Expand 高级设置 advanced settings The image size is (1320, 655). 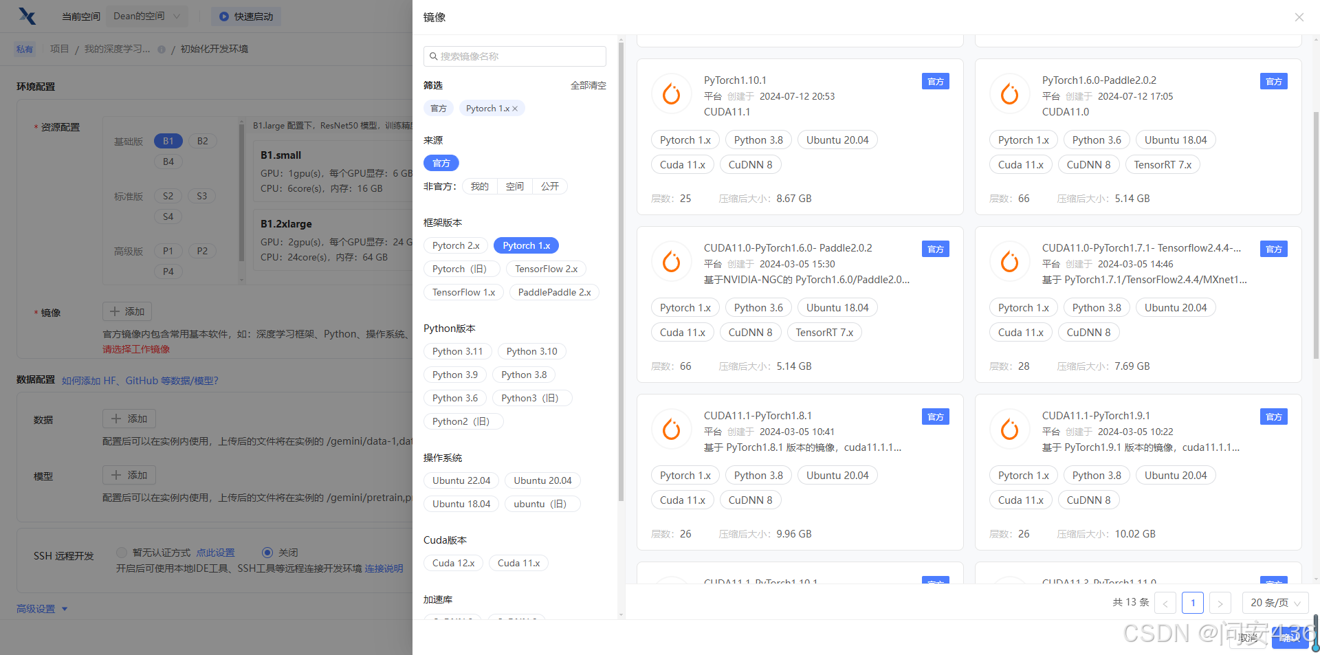tap(42, 609)
